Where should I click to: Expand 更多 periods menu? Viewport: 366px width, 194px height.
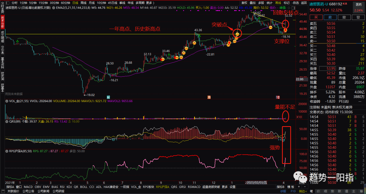[x=150, y=3]
